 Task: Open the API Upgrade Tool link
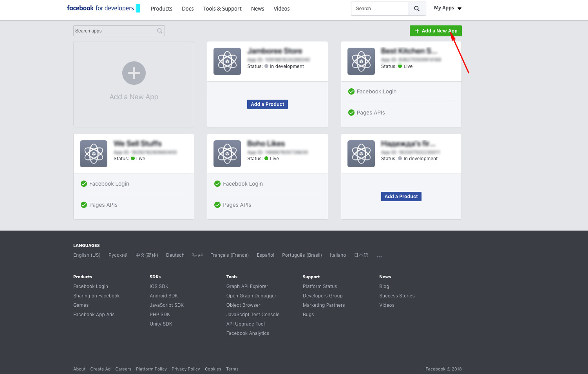(246, 324)
